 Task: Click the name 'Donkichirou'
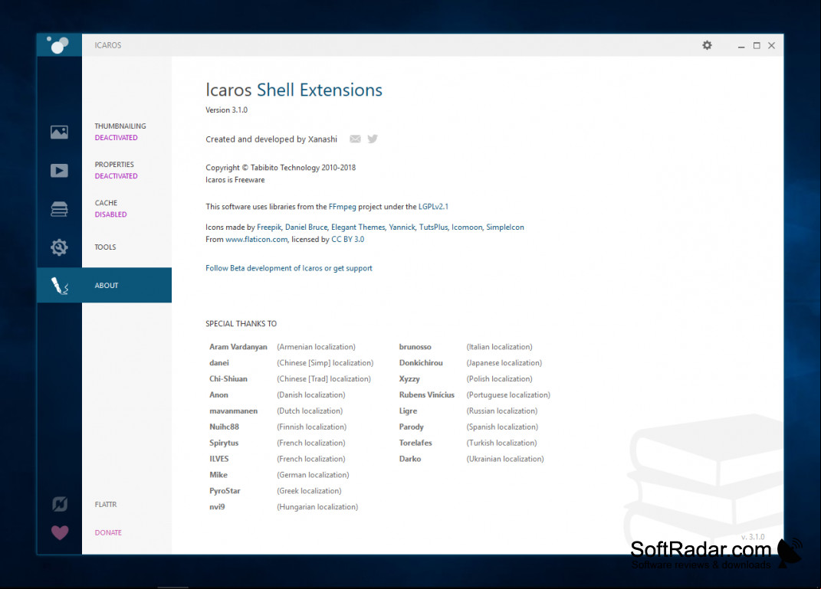click(421, 362)
